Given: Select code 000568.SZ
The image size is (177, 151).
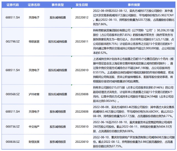Looking at the screenshot, I should 13,94.
